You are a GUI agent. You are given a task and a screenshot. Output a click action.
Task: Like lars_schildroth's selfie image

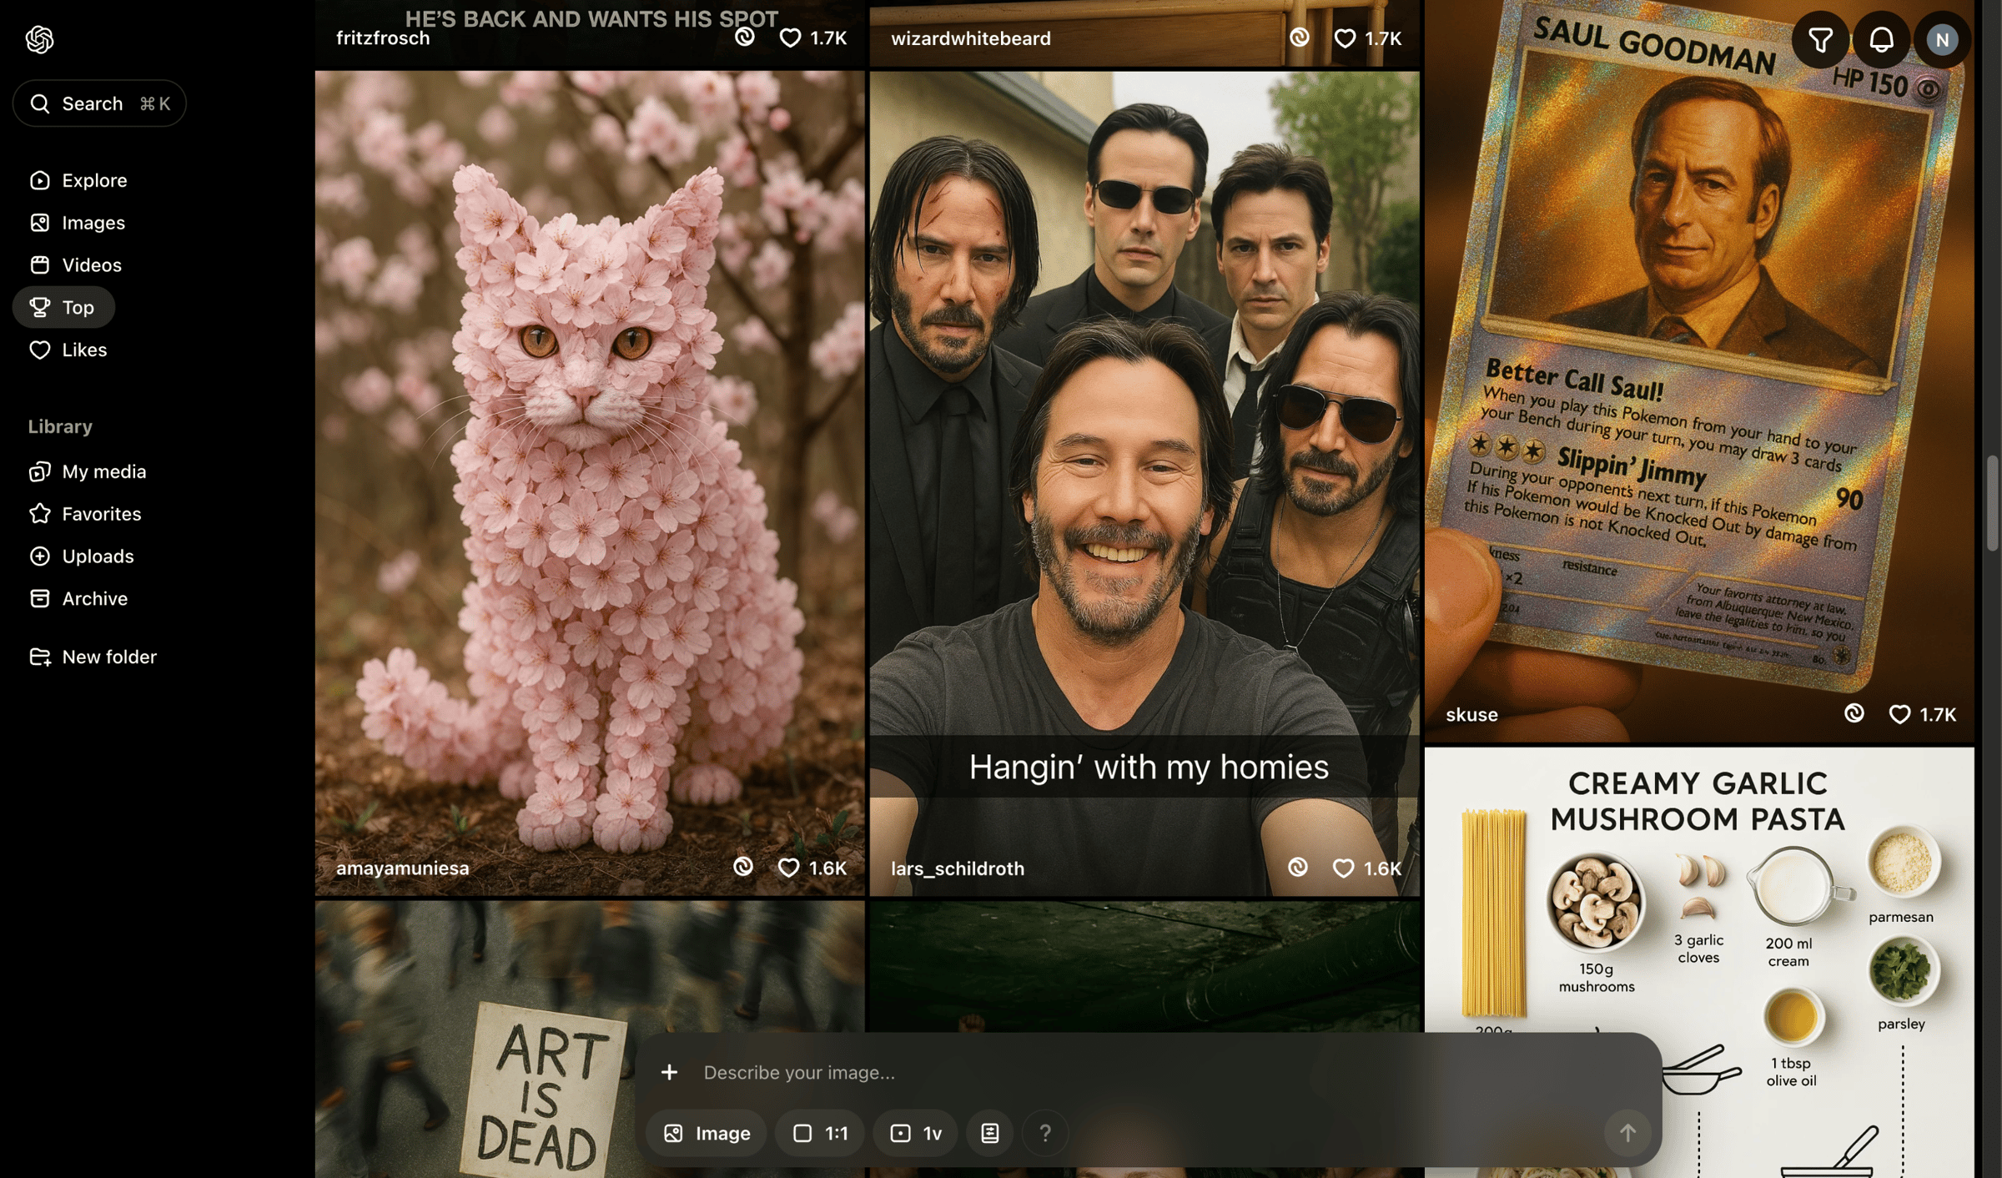1343,868
